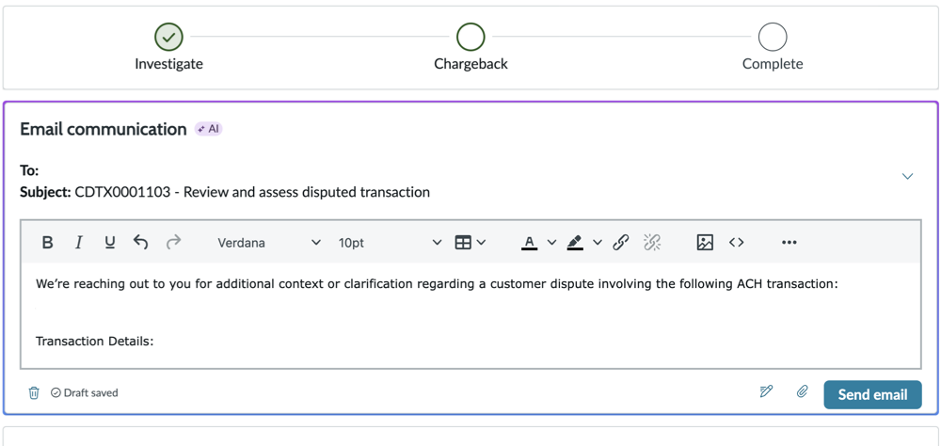The image size is (941, 446).
Task: Attach a file with the paperclip icon
Action: (803, 392)
